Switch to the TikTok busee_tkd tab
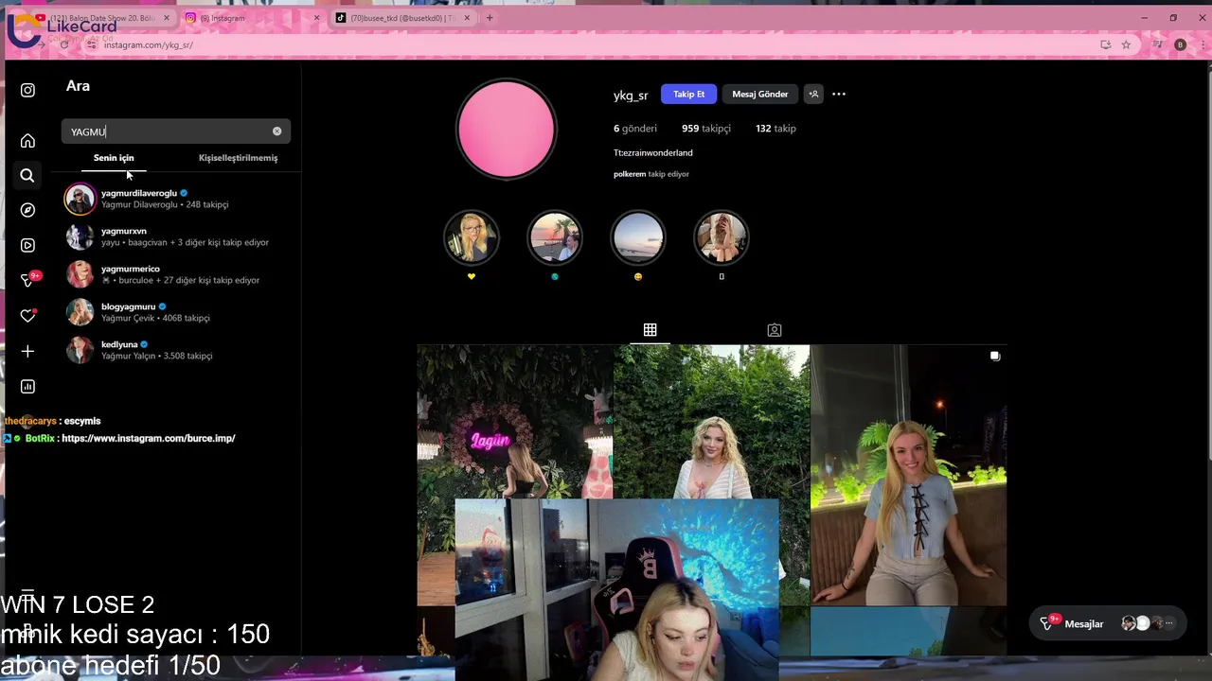 [x=402, y=18]
